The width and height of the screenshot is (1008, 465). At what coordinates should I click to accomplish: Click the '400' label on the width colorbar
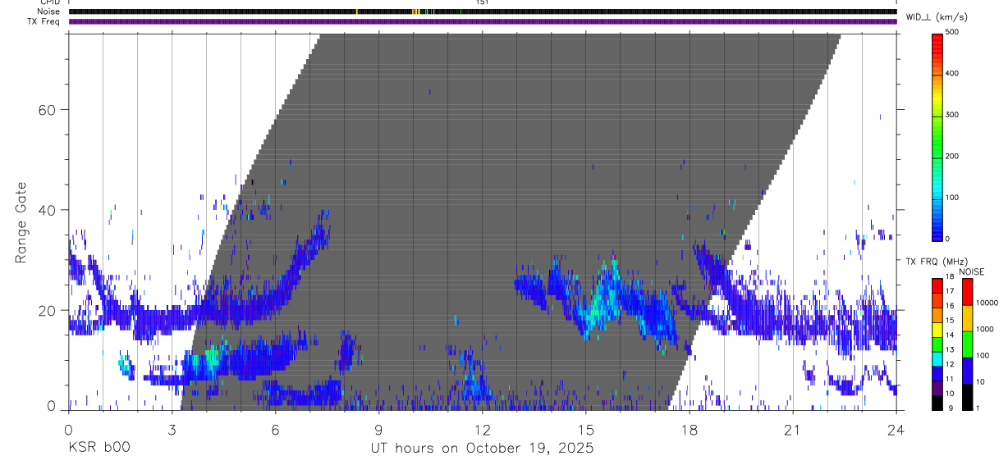click(952, 73)
